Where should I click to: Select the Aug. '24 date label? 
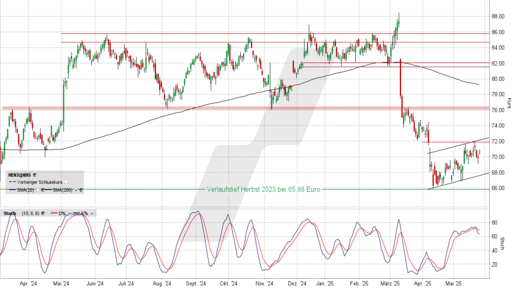pos(162,284)
